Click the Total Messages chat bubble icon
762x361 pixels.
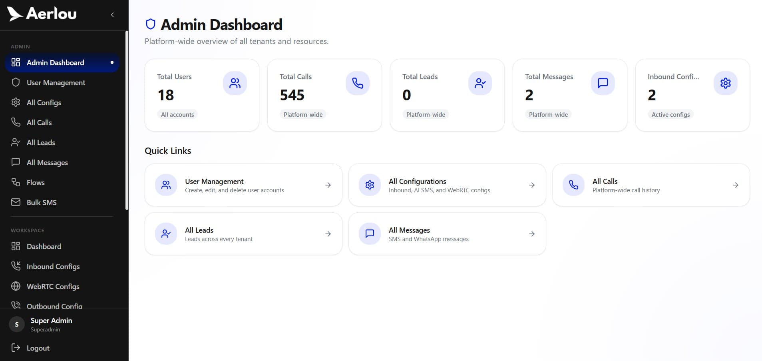pos(603,83)
